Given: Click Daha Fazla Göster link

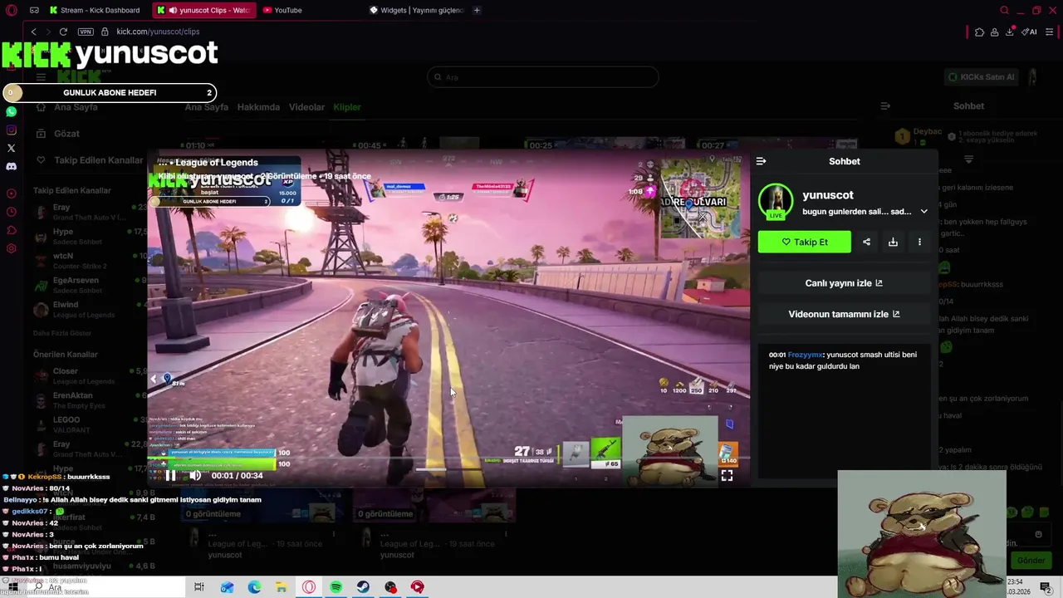Looking at the screenshot, I should [62, 333].
